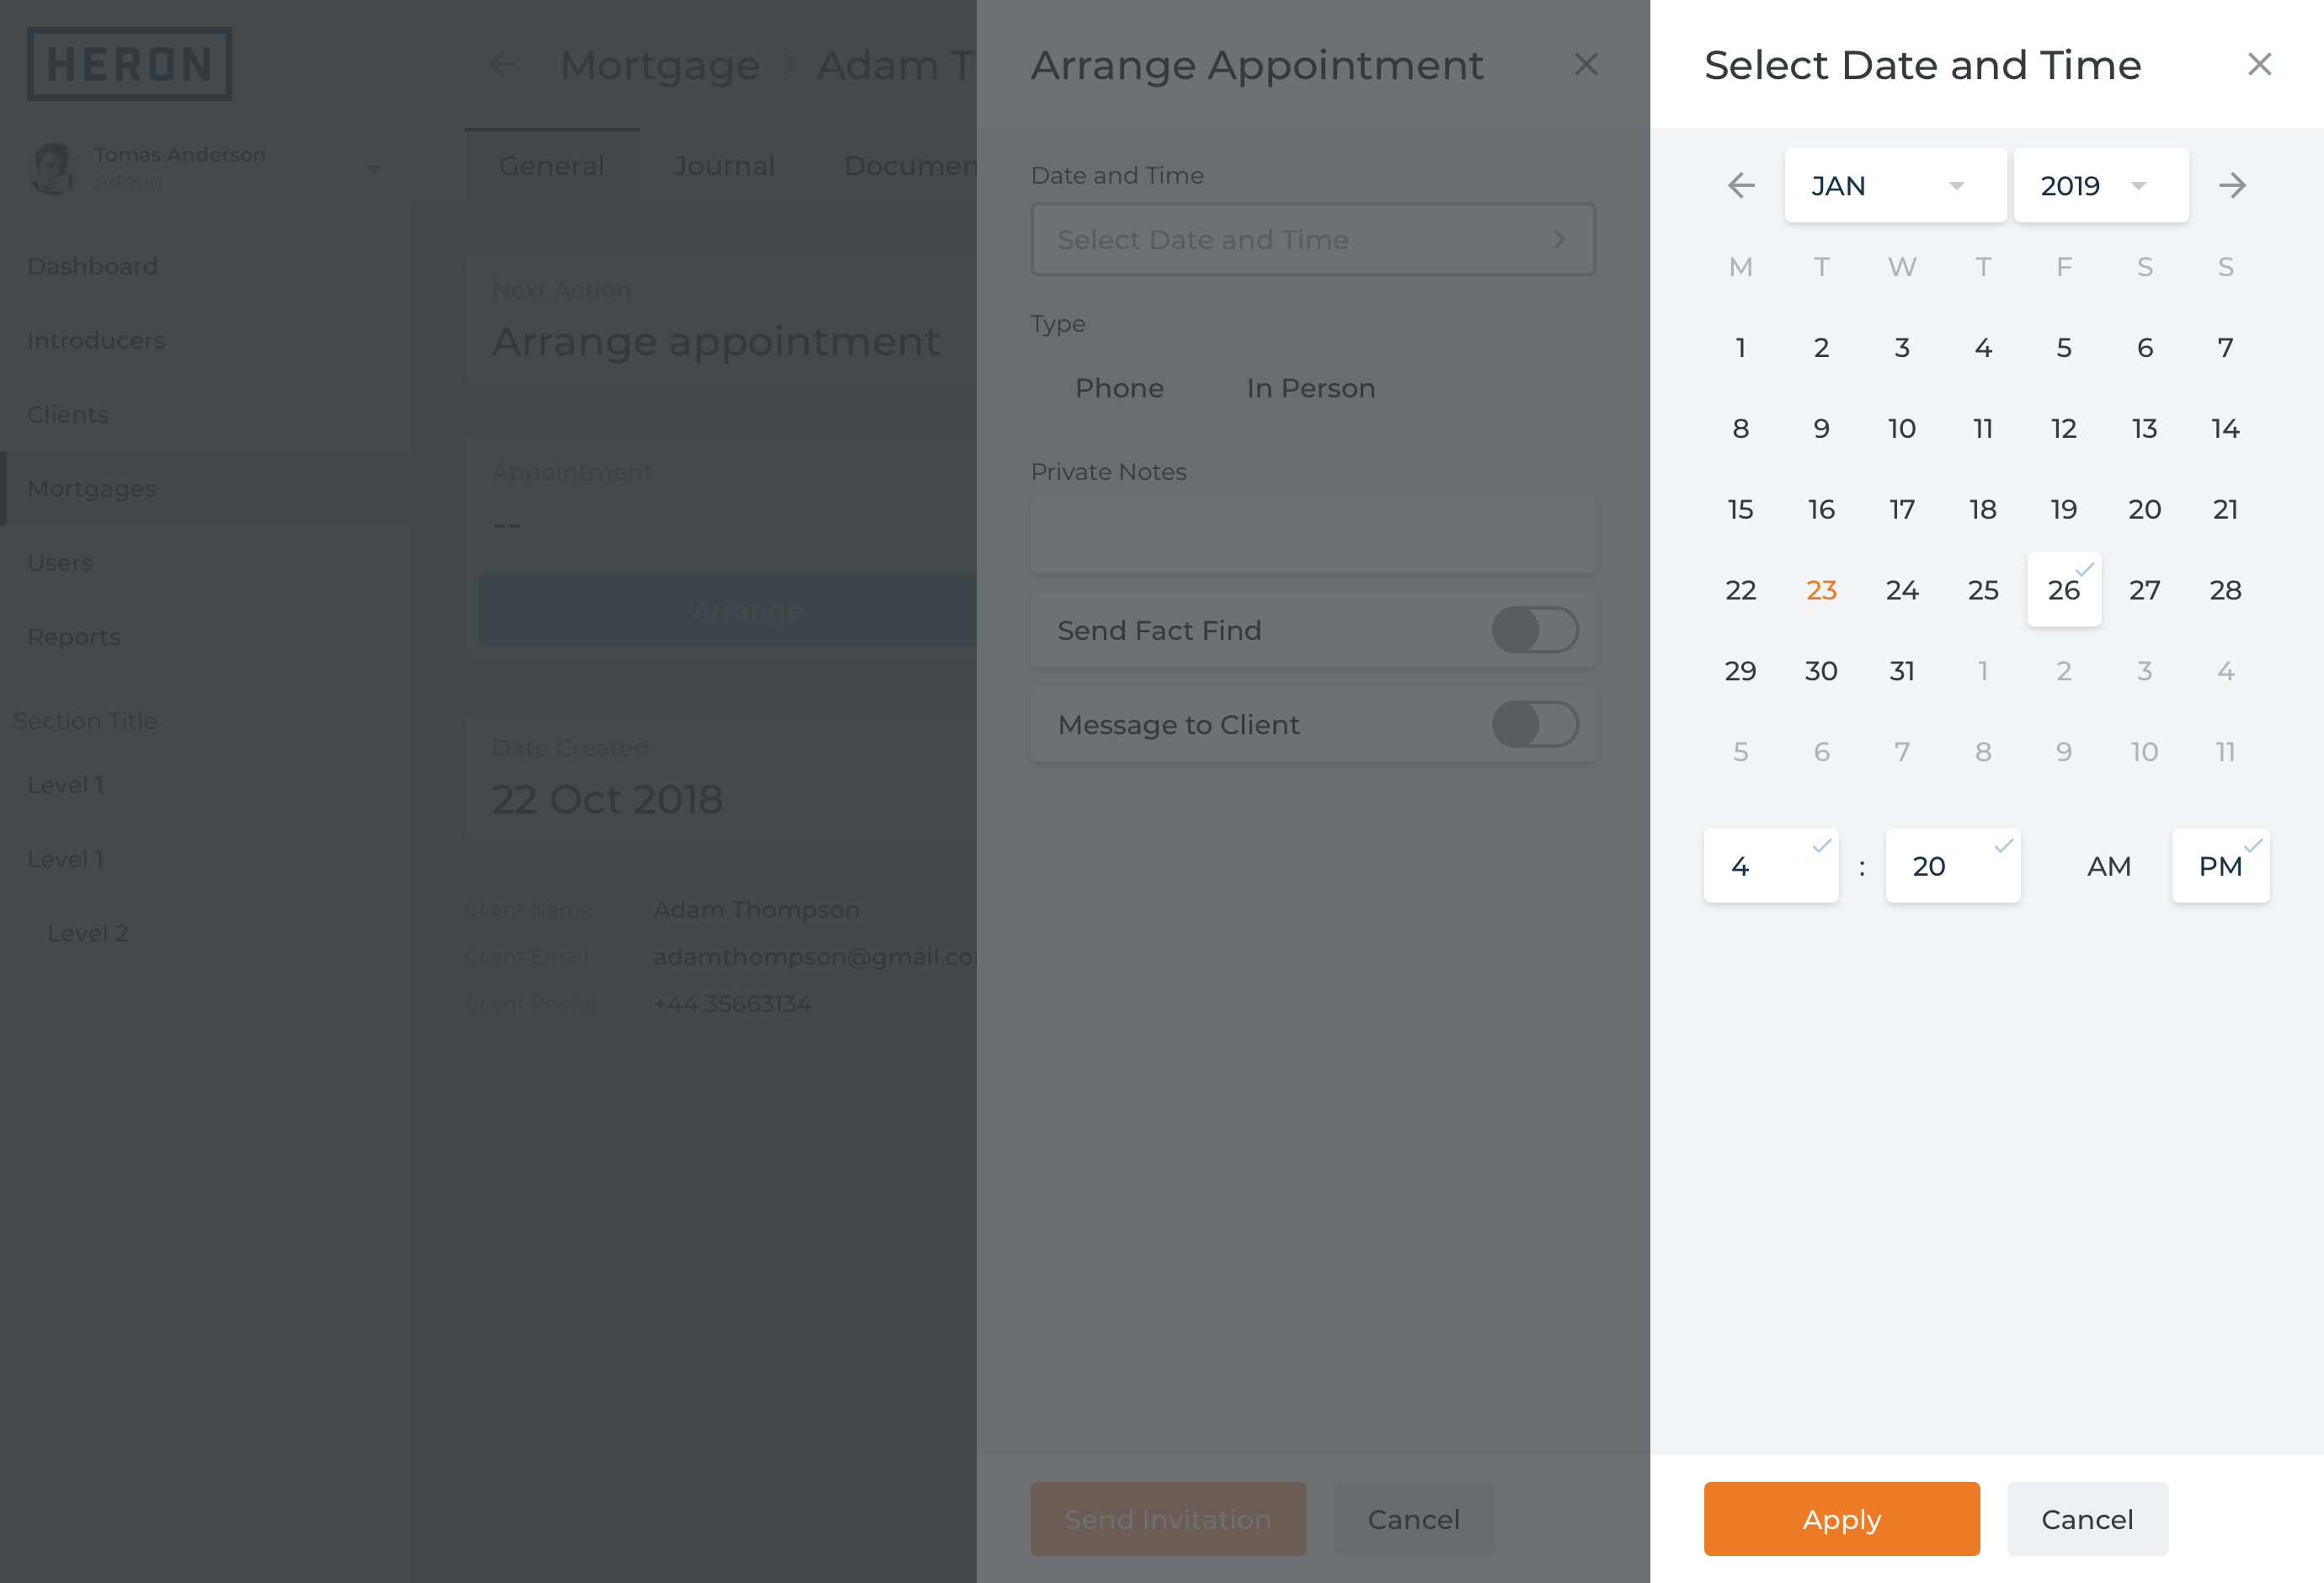Image resolution: width=2324 pixels, height=1583 pixels.
Task: Open the Select Date and Time field
Action: coord(1313,240)
